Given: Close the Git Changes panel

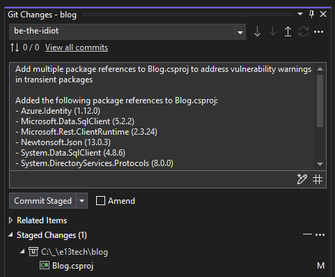Looking at the screenshot, I should click(x=323, y=14).
